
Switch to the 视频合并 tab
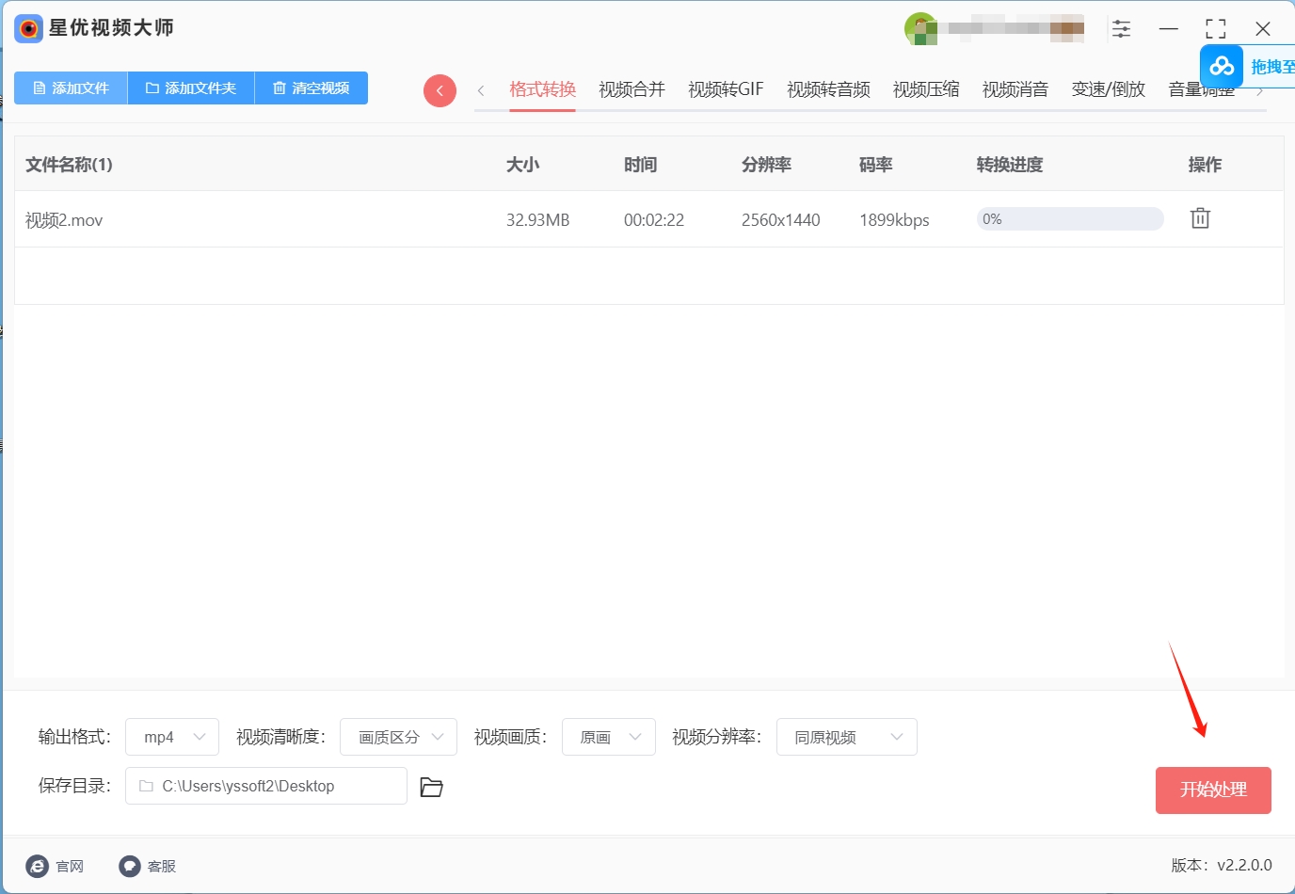coord(632,89)
